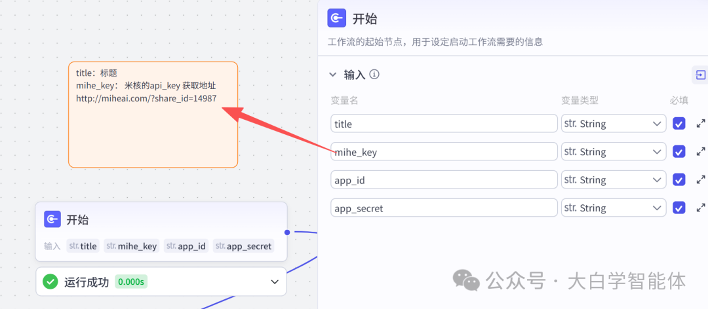Expand the title variable row editor
The image size is (708, 309).
[x=701, y=123]
